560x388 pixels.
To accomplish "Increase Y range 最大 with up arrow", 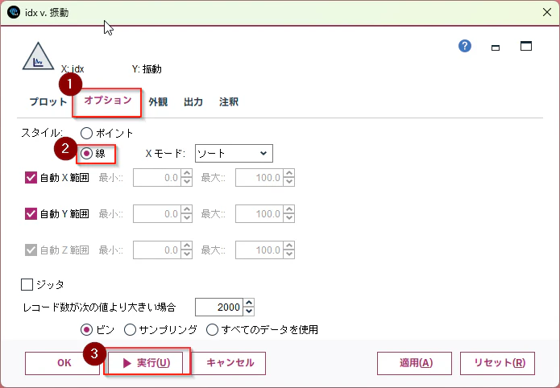I will click(289, 209).
